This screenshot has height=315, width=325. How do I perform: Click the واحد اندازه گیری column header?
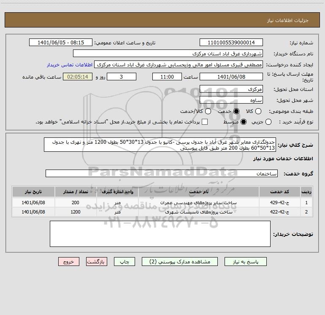pyautogui.click(x=117, y=192)
